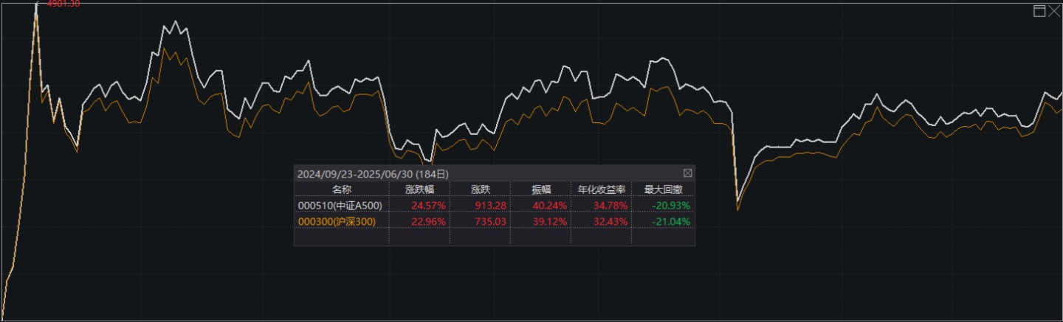The height and width of the screenshot is (322, 1063).
Task: Select the 000510(中证A500) row name
Action: pos(340,205)
